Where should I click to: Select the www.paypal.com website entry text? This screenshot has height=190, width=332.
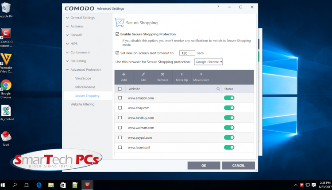pos(140,137)
